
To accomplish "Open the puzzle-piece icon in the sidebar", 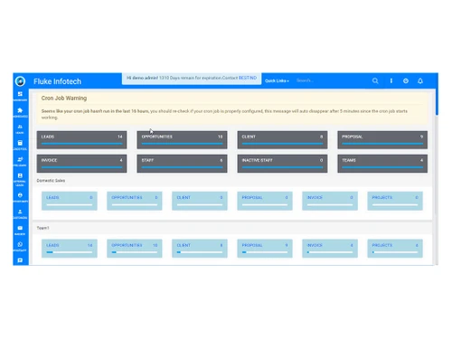I will pos(20,110).
